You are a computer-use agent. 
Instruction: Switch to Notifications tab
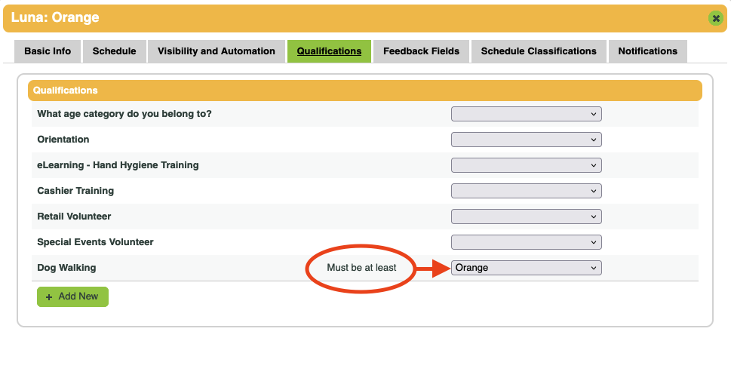tap(647, 51)
